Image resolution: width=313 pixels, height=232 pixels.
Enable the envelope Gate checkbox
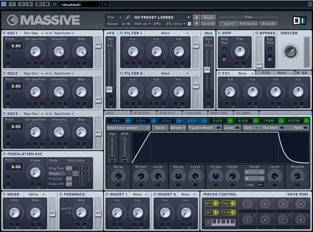pyautogui.click(x=257, y=127)
